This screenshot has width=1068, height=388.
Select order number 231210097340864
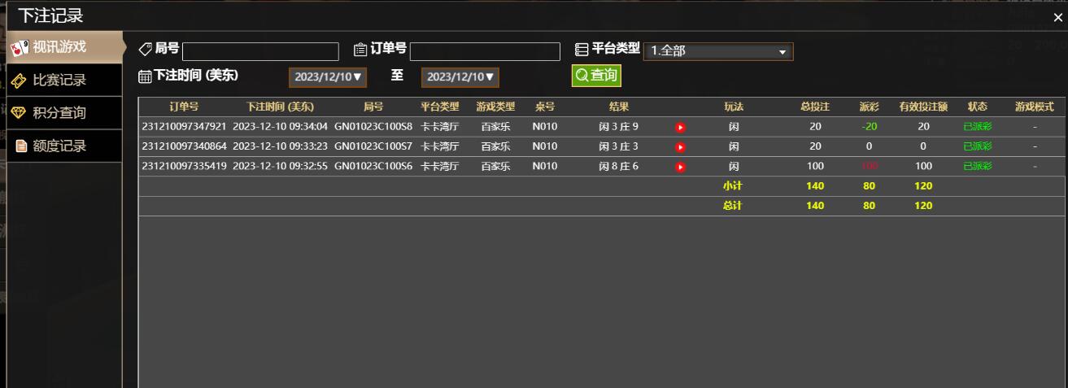point(184,146)
